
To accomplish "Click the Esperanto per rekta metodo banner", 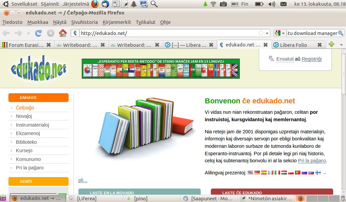I will (160, 69).
